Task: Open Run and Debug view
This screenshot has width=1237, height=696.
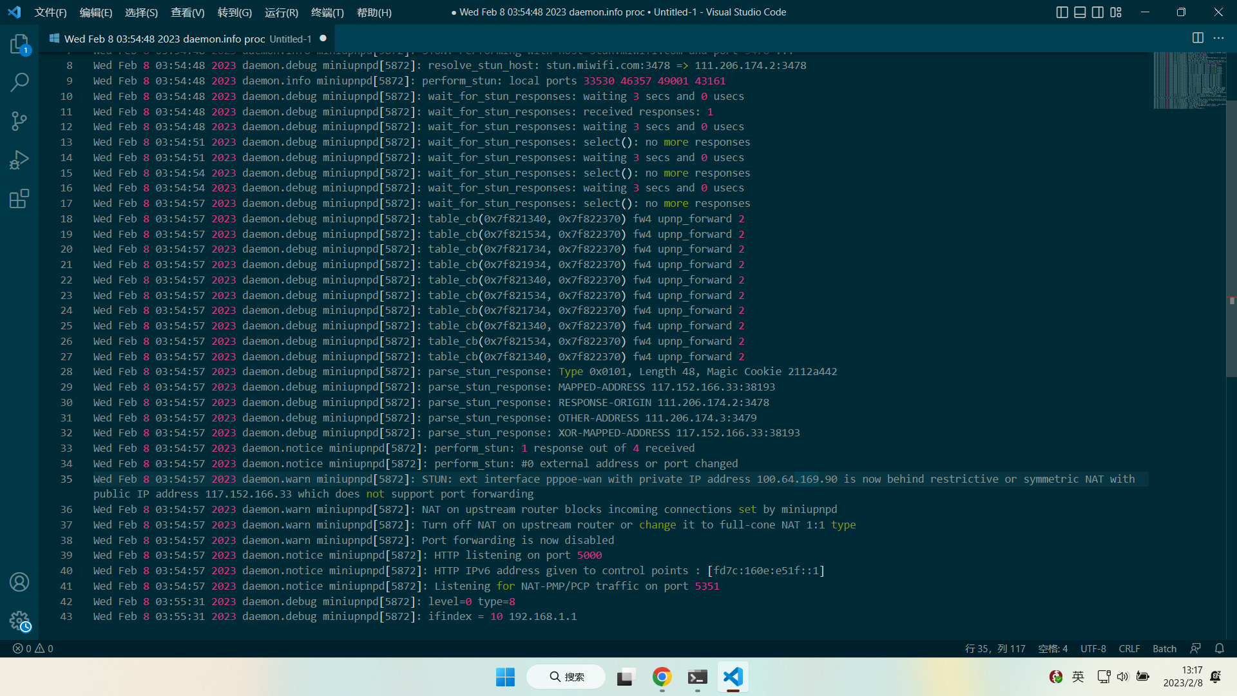Action: coord(19,160)
